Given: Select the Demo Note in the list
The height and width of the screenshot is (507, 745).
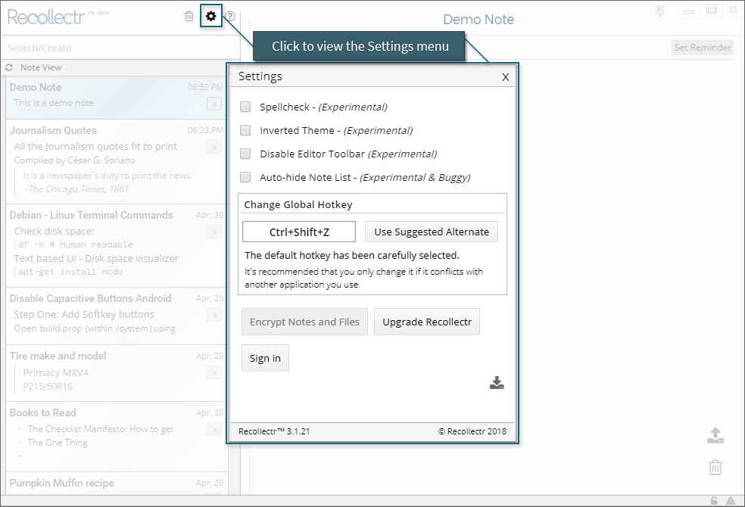Looking at the screenshot, I should tap(117, 98).
